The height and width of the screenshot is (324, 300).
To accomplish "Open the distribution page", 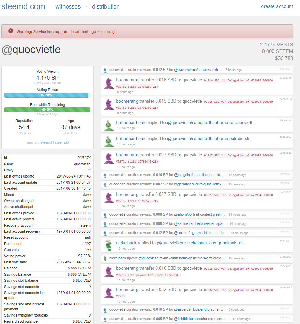I will coord(106,6).
